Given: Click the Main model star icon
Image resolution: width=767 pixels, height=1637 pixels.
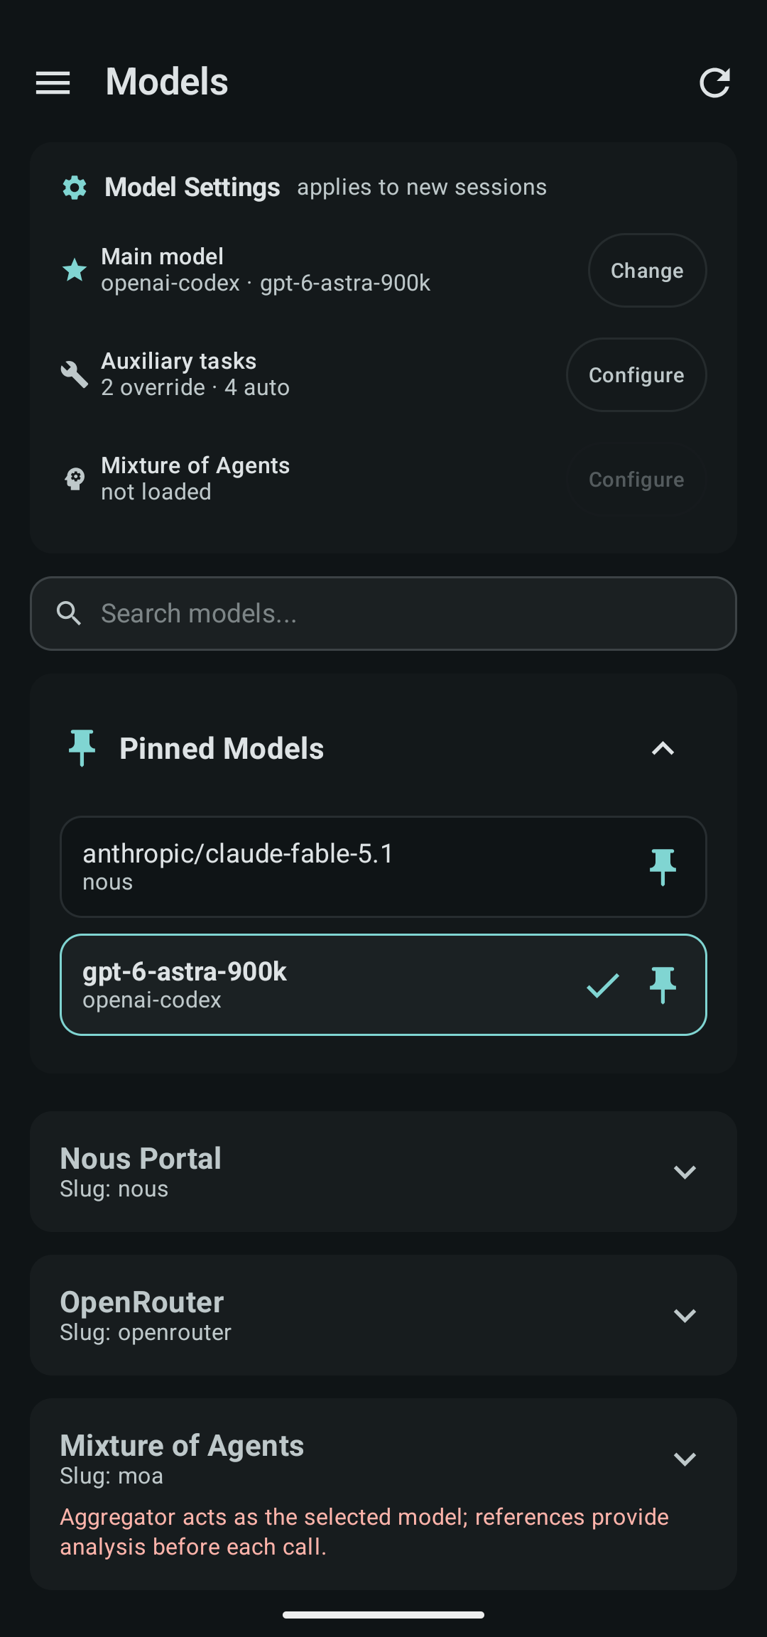Looking at the screenshot, I should tap(75, 270).
